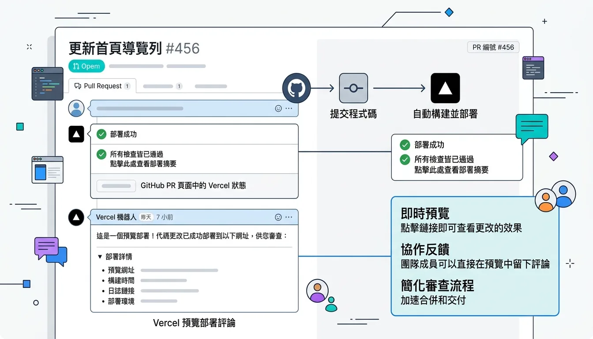Click the dark code editor window icon
Viewport: 593px width, 339px height.
(x=48, y=83)
